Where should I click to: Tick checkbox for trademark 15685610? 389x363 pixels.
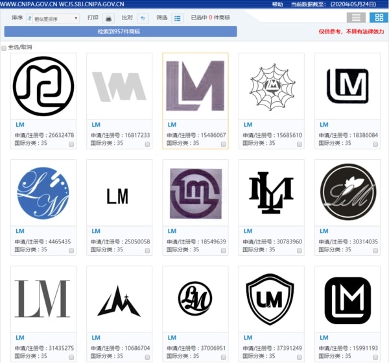pyautogui.click(x=300, y=144)
